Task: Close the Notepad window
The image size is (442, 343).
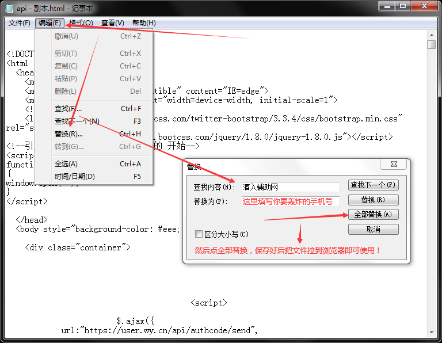Action: [424, 6]
